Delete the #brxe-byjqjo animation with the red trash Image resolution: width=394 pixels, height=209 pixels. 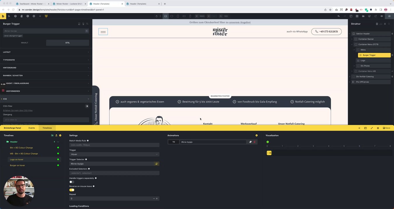point(254,142)
